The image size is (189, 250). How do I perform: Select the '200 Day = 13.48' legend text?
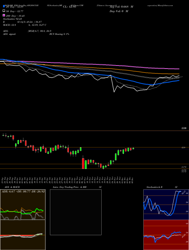tap(15, 16)
